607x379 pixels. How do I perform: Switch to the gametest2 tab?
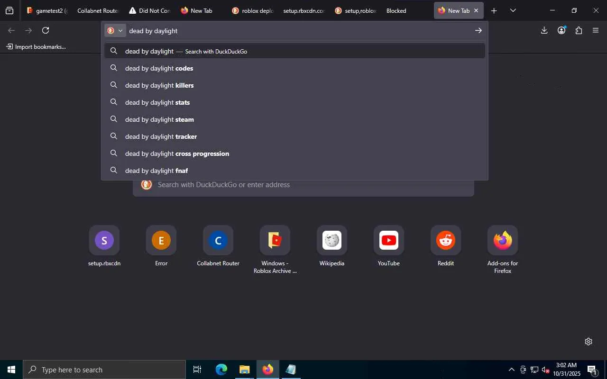coord(47,10)
